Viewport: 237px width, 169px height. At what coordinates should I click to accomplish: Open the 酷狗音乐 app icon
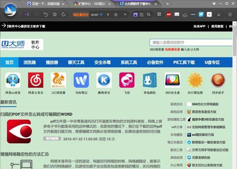tap(104, 80)
